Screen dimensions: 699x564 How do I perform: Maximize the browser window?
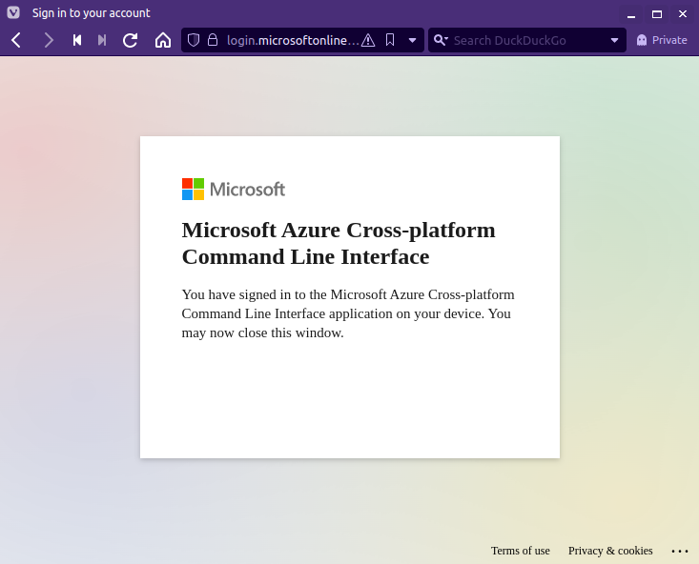[657, 14]
